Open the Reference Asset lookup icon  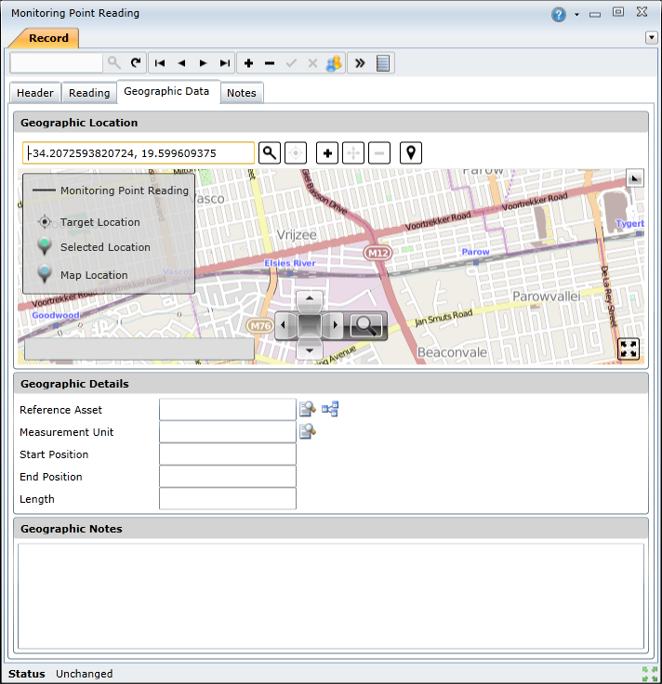[308, 409]
